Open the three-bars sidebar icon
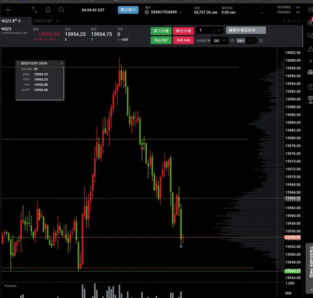This screenshot has width=313, height=298. [310, 61]
